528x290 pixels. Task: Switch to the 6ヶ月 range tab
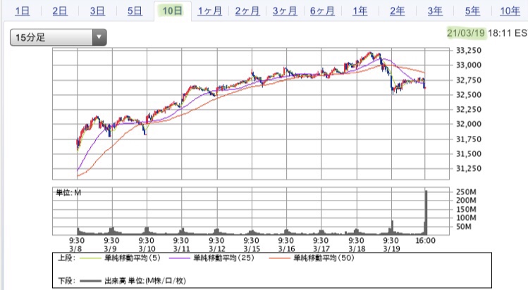point(322,11)
